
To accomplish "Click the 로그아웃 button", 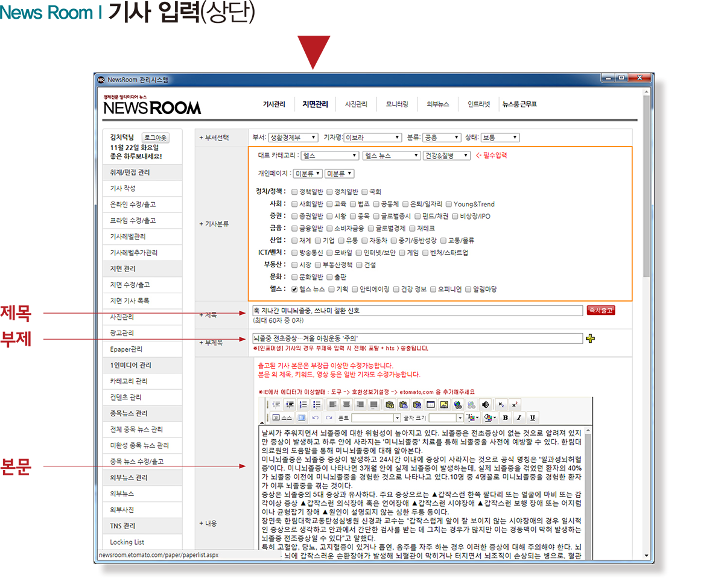I will point(155,138).
